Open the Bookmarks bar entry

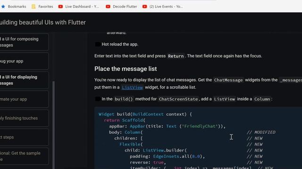pos(14,7)
